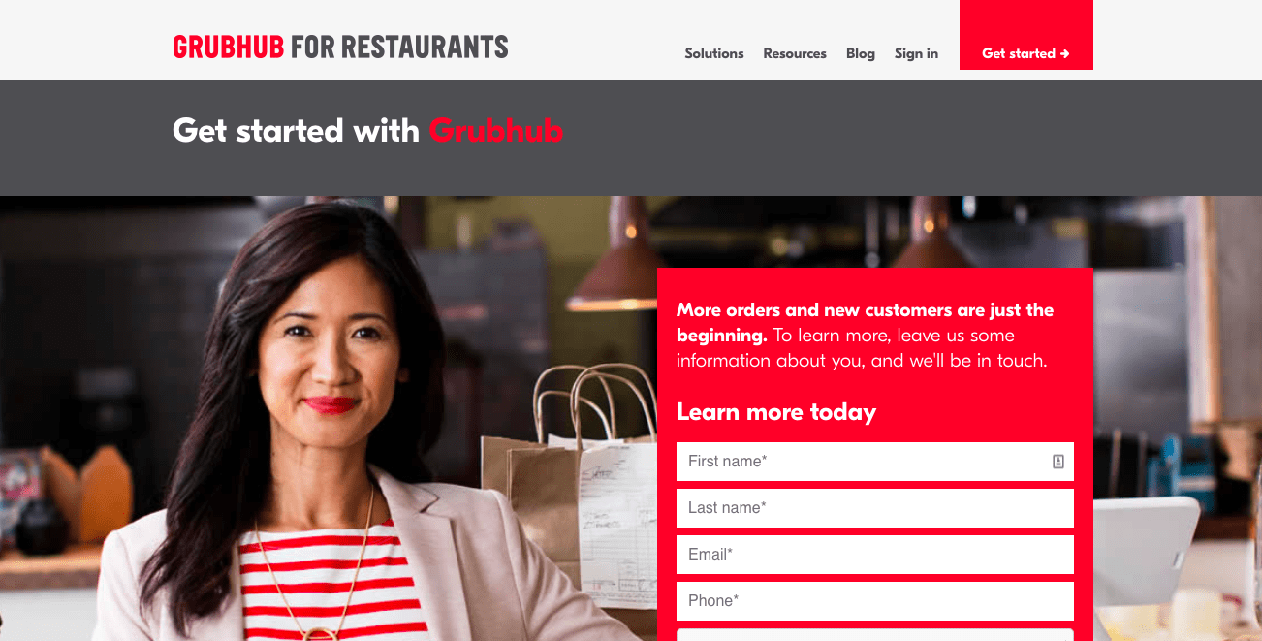Screen dimensions: 1262x641
Task: Select the Last name input
Action: 875,508
